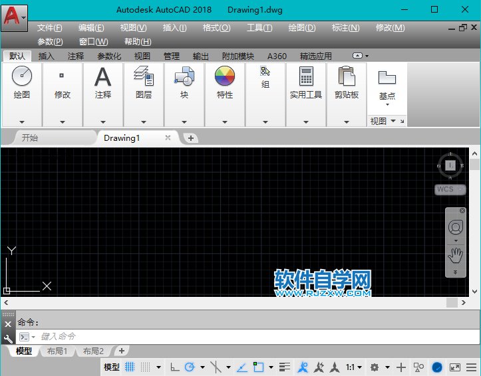Open the 特性 (Properties) color wheel
Image resolution: width=481 pixels, height=376 pixels.
coord(225,77)
